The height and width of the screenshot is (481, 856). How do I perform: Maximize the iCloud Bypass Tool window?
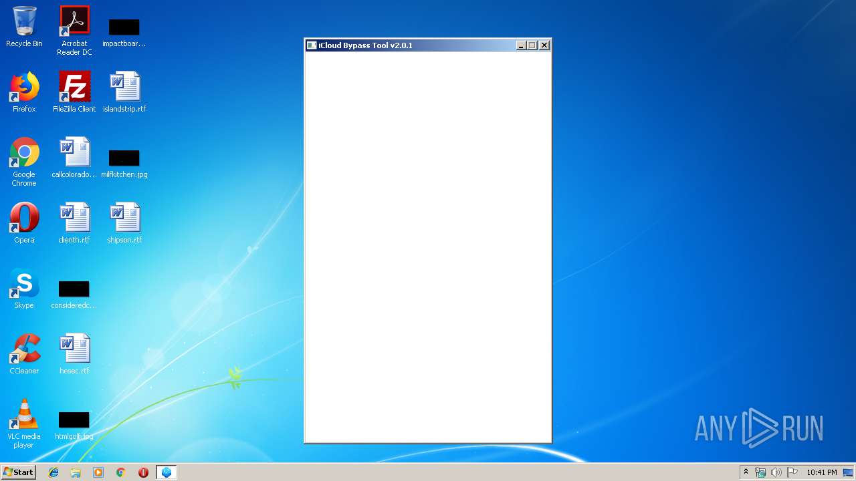coord(532,45)
